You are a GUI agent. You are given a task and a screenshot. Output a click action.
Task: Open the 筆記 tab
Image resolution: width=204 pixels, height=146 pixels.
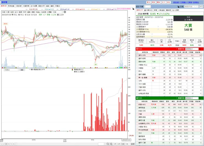(52, 6)
